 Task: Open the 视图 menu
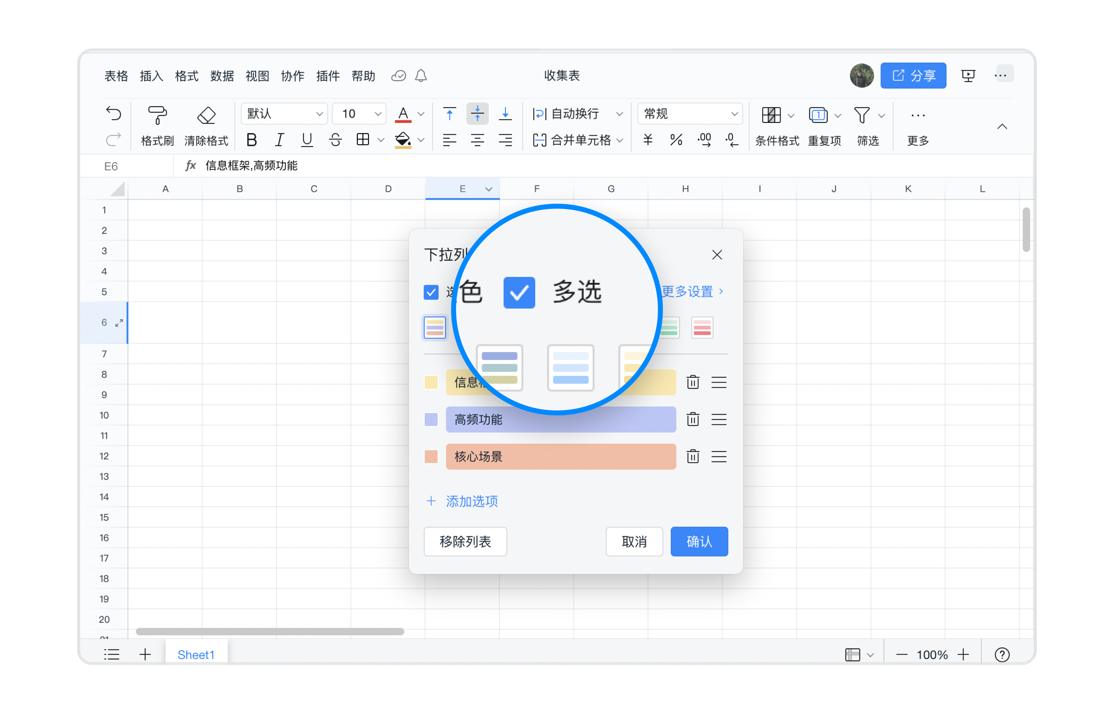(x=257, y=75)
